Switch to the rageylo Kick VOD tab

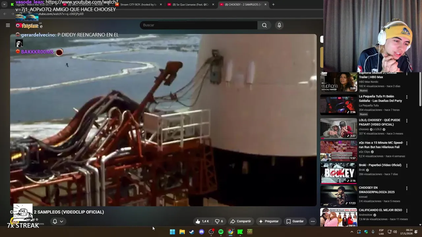[33, 5]
